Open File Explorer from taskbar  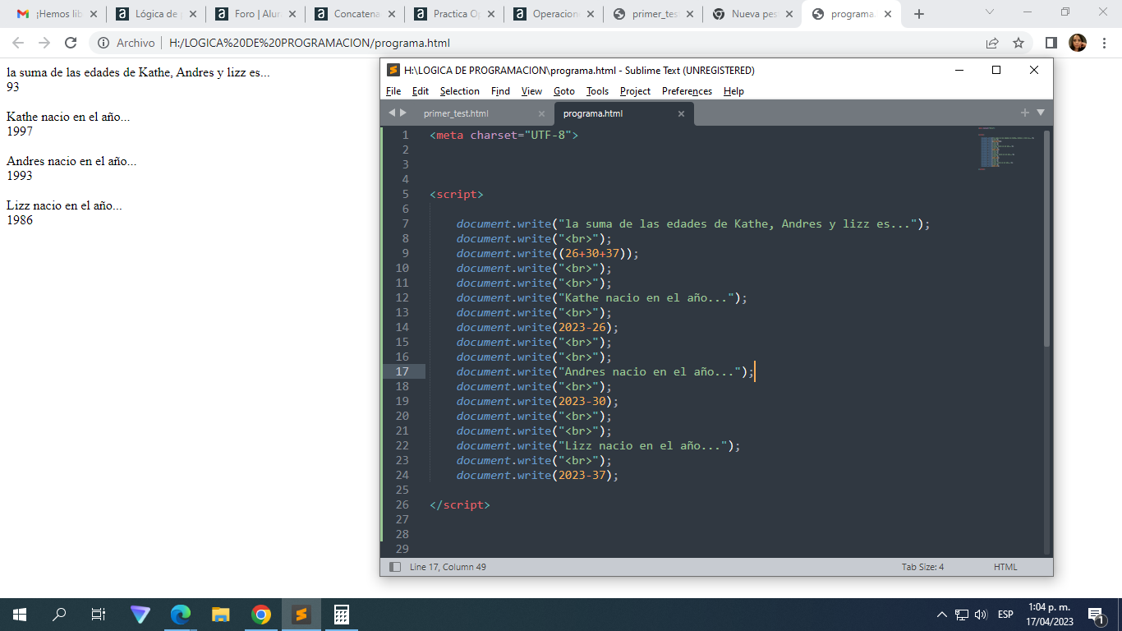[x=220, y=614]
